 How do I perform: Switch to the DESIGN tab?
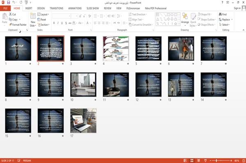click(41, 8)
